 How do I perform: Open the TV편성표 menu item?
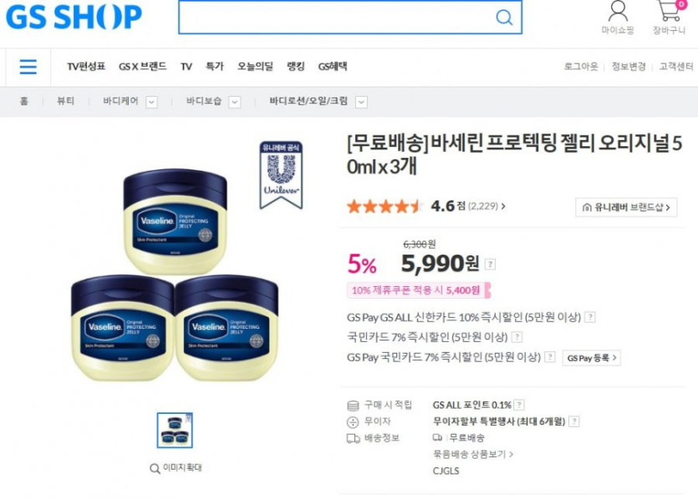tap(86, 67)
